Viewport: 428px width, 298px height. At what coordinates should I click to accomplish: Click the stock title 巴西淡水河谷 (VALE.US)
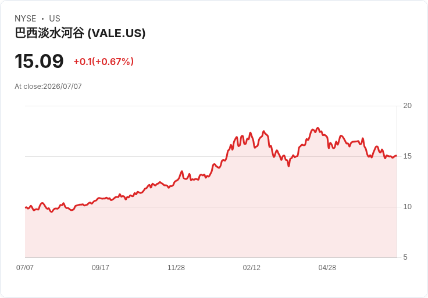pyautogui.click(x=80, y=33)
